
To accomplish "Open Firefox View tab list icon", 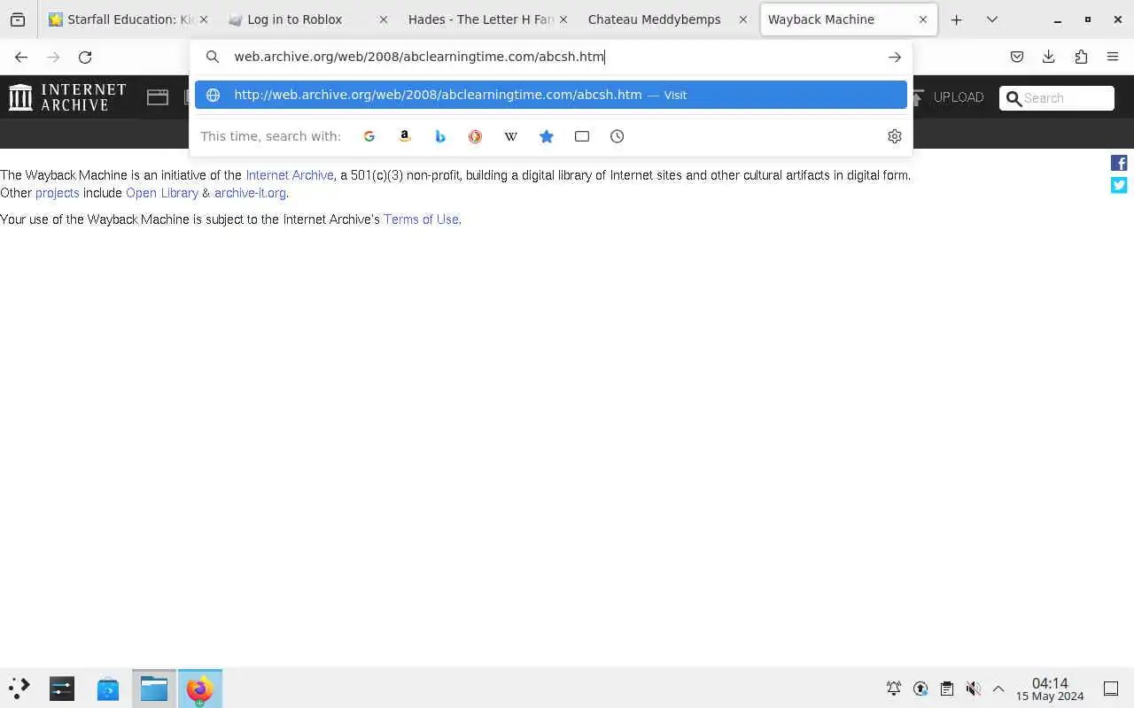I will (18, 19).
